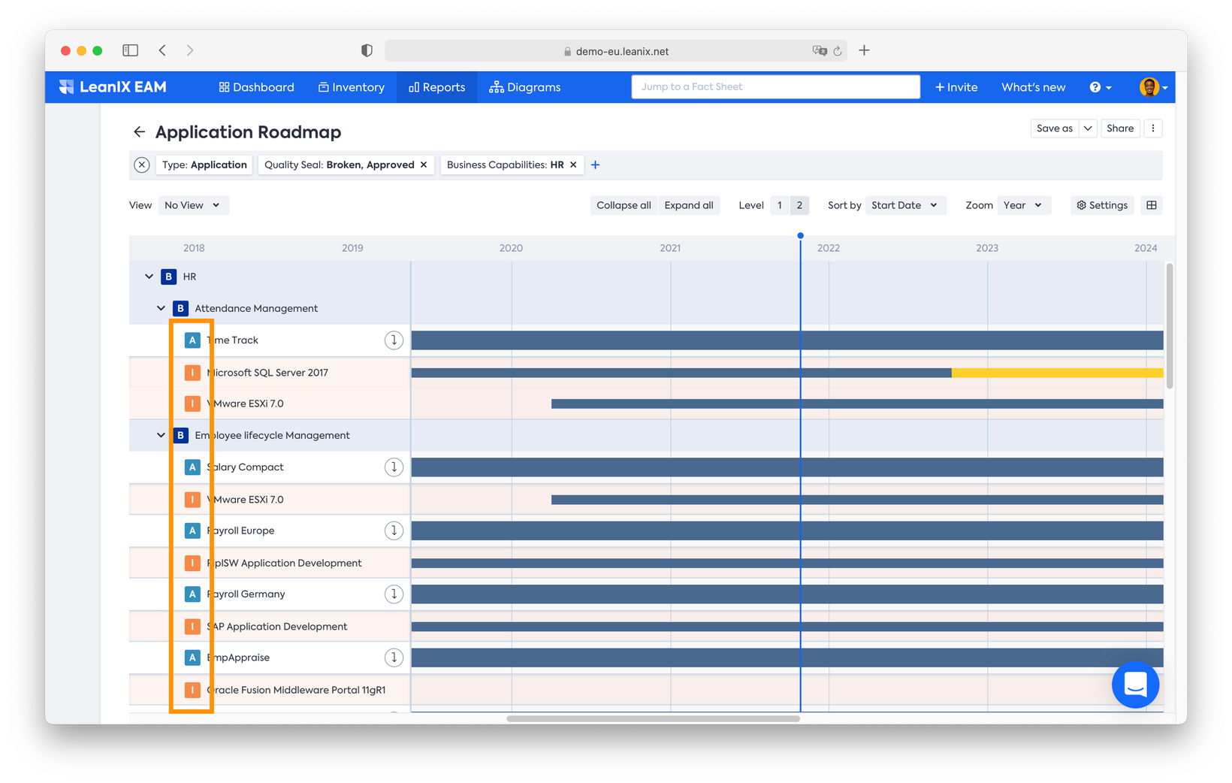Remove the Quality Seal filter
This screenshot has height=783, width=1232.
pyautogui.click(x=424, y=165)
